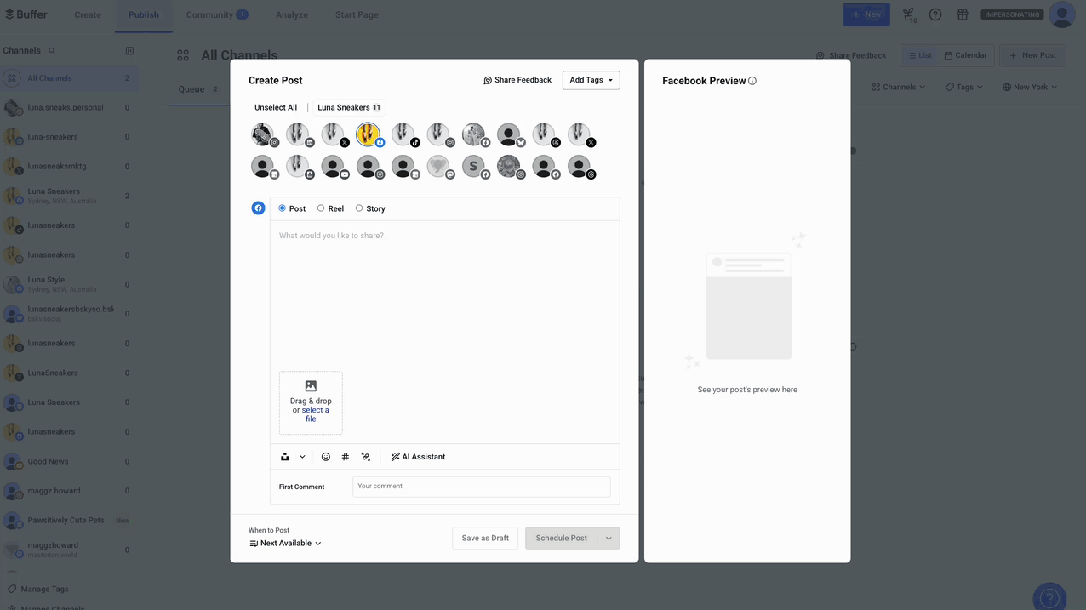Select Pawsitively Cute Pets channel
The width and height of the screenshot is (1086, 610).
(x=69, y=520)
